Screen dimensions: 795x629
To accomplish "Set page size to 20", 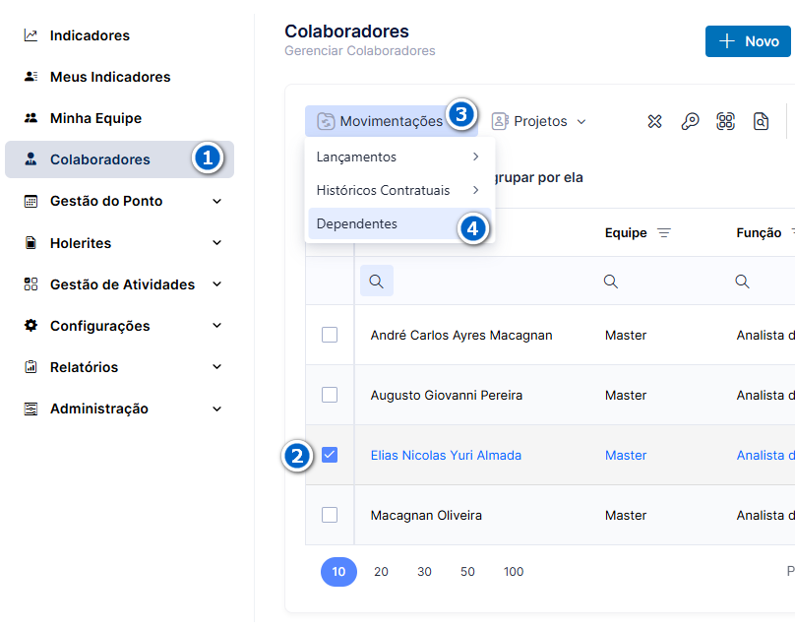I will (382, 572).
